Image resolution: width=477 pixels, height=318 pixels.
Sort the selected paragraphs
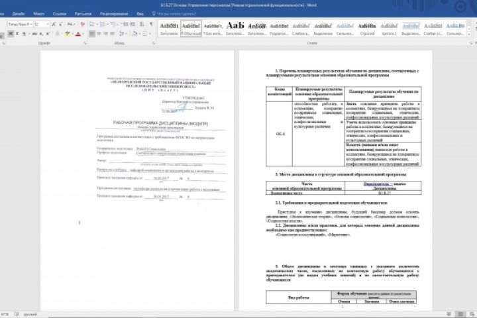(x=142, y=24)
